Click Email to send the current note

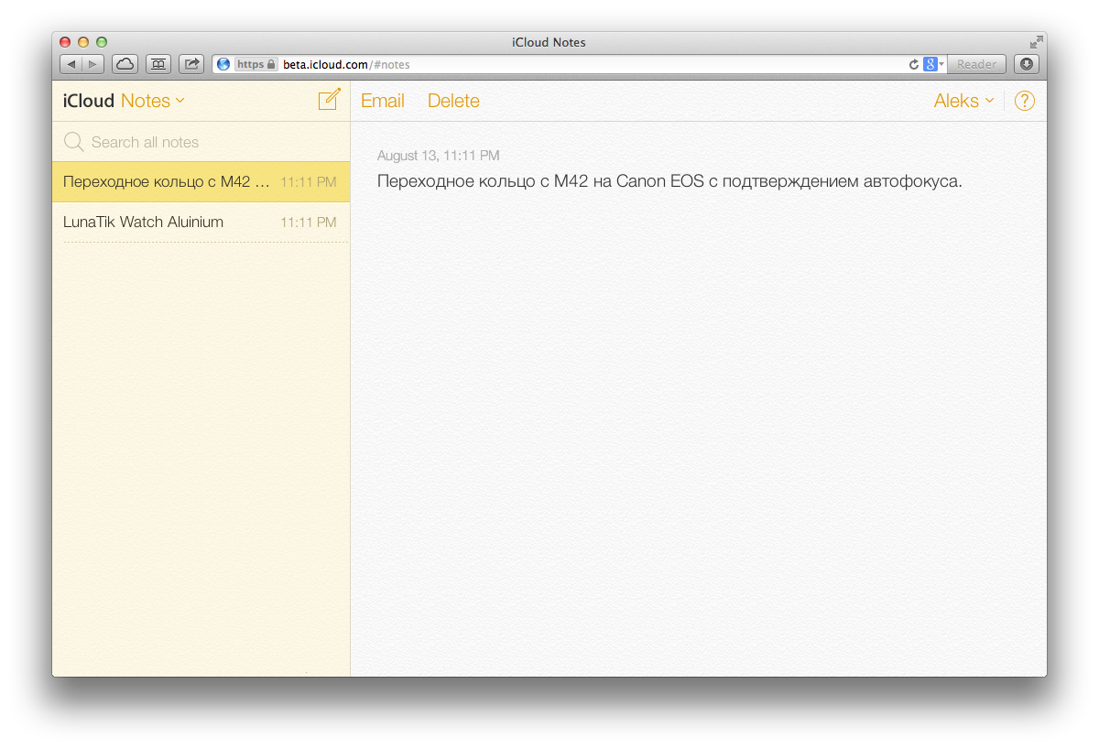point(383,101)
